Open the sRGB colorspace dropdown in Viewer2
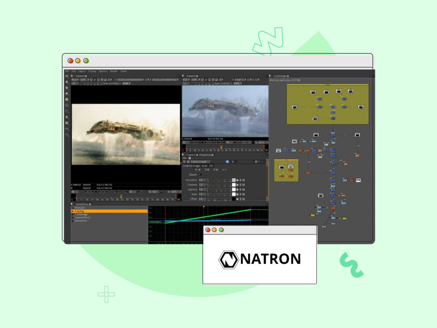This screenshot has height=328, width=437. tap(126, 83)
